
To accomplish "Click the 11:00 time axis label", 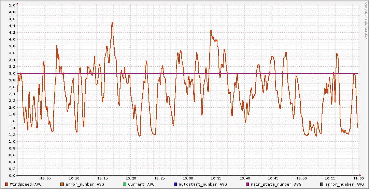I will click(358, 178).
